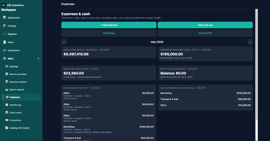This screenshot has height=141, width=270.
Task: Click Promotion Campaign Materials description text
Action: [88, 132]
